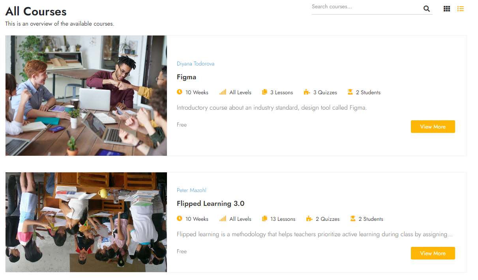This screenshot has height=280, width=478.
Task: Click the 'All Courses' heading
Action: [x=36, y=11]
